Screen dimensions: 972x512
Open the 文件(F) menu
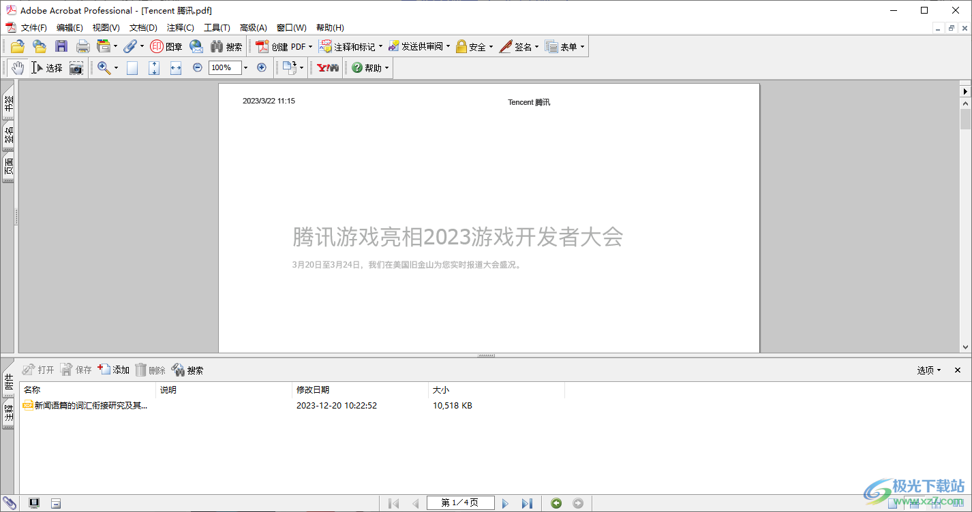point(34,28)
